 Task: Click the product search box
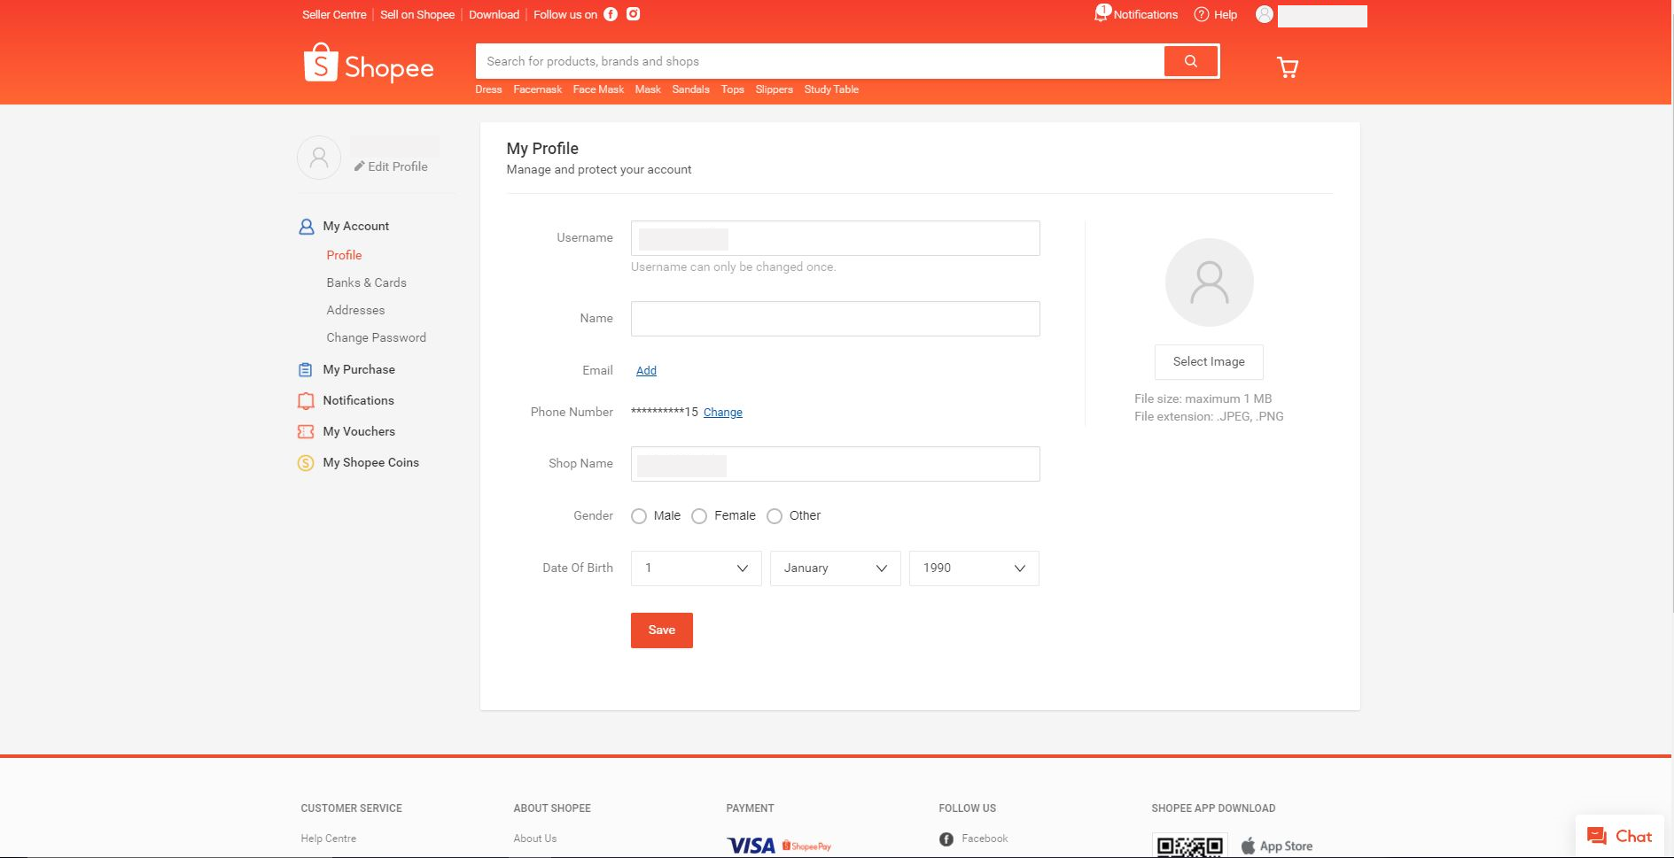click(820, 61)
